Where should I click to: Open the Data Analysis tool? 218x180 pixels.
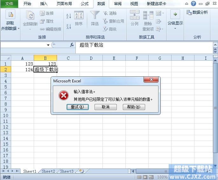pos(197,12)
